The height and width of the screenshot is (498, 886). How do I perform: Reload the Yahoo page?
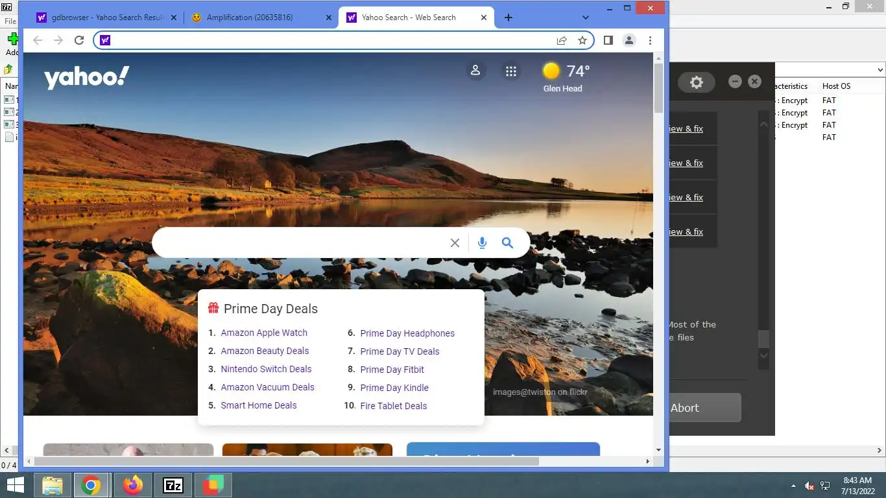click(x=79, y=40)
